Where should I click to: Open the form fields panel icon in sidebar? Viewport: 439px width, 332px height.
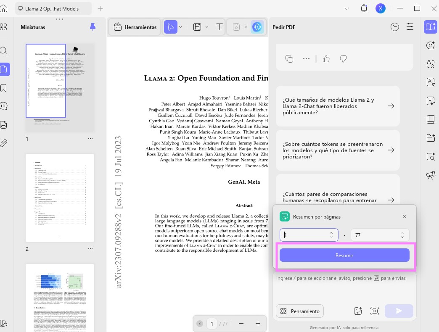(x=3, y=125)
